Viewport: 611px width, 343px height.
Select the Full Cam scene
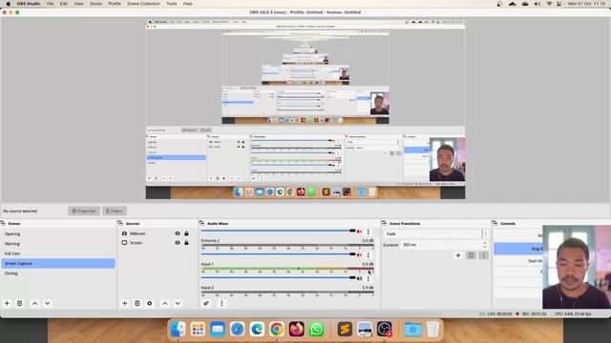58,253
